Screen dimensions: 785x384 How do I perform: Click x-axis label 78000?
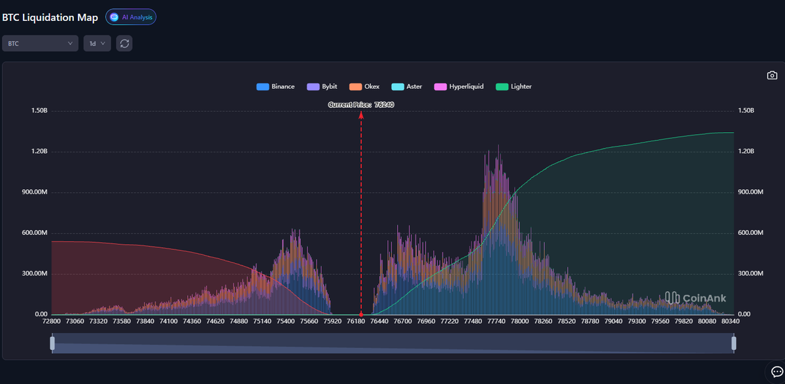point(519,321)
